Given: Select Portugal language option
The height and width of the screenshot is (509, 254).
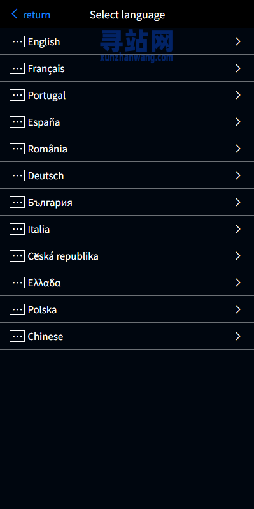Looking at the screenshot, I should point(127,95).
